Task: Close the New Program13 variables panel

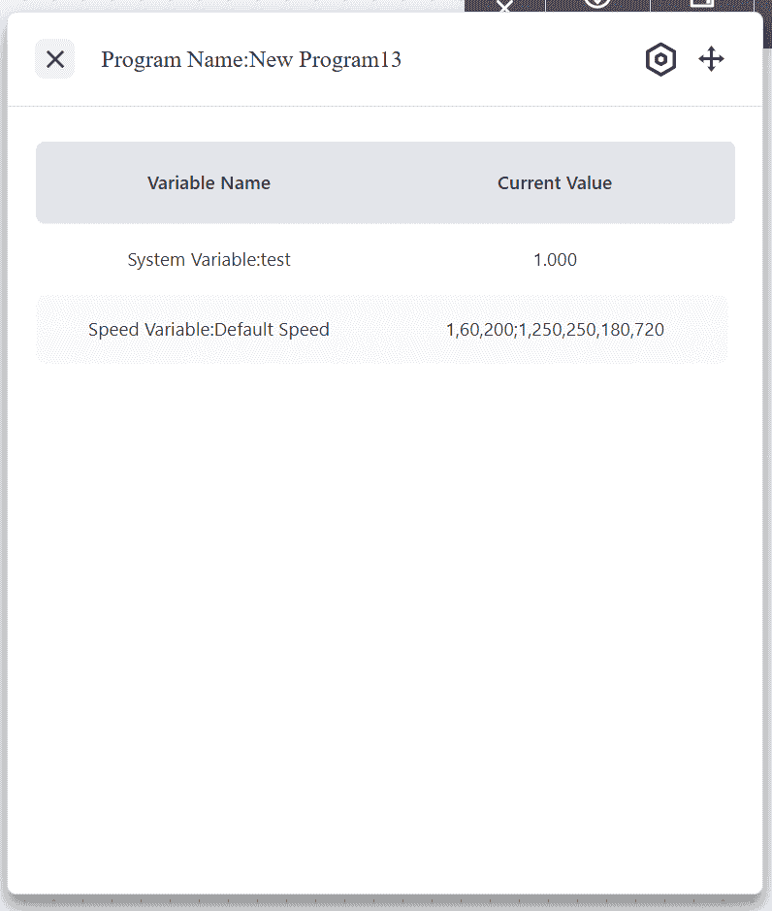Action: tap(55, 59)
